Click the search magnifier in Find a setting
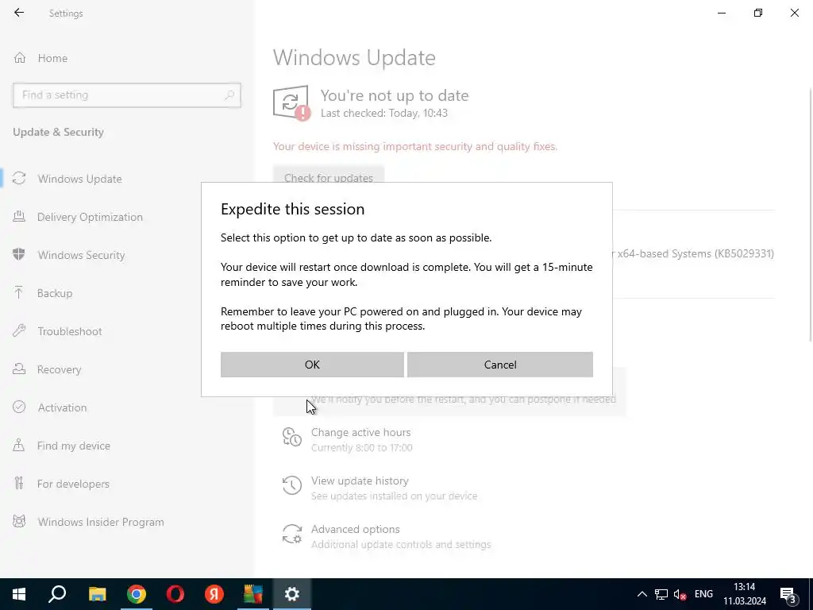813x610 pixels. [229, 95]
